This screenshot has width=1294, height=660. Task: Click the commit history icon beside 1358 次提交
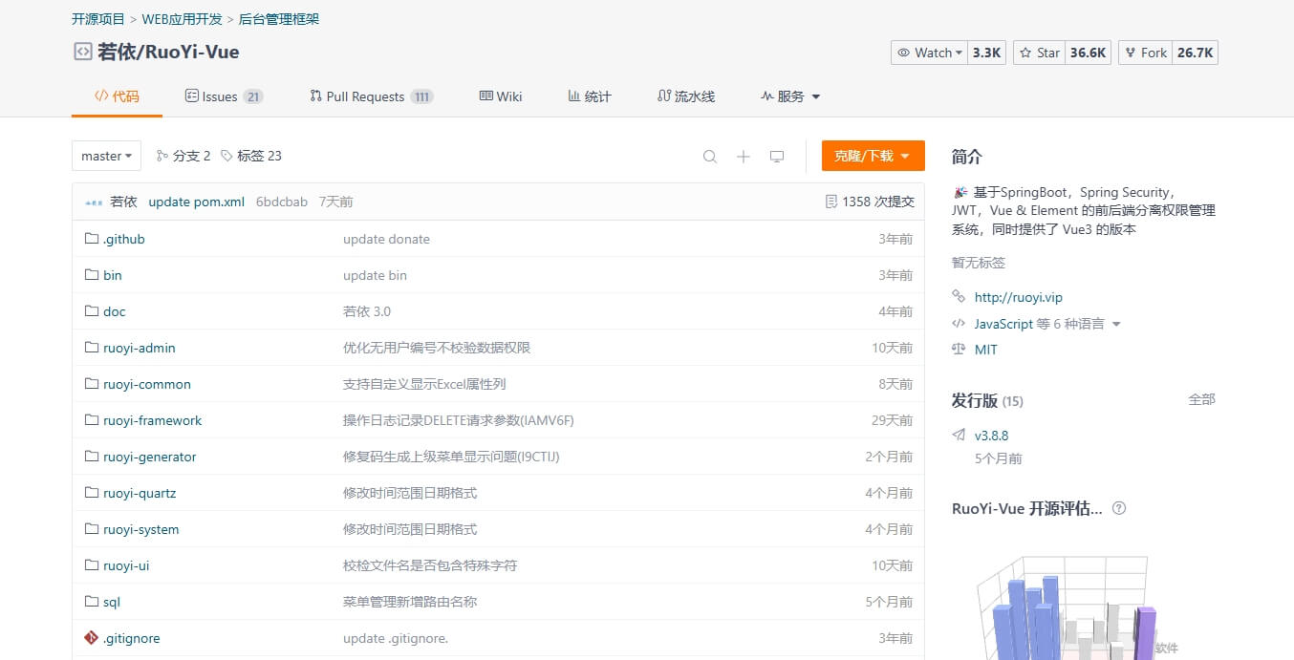tap(831, 202)
